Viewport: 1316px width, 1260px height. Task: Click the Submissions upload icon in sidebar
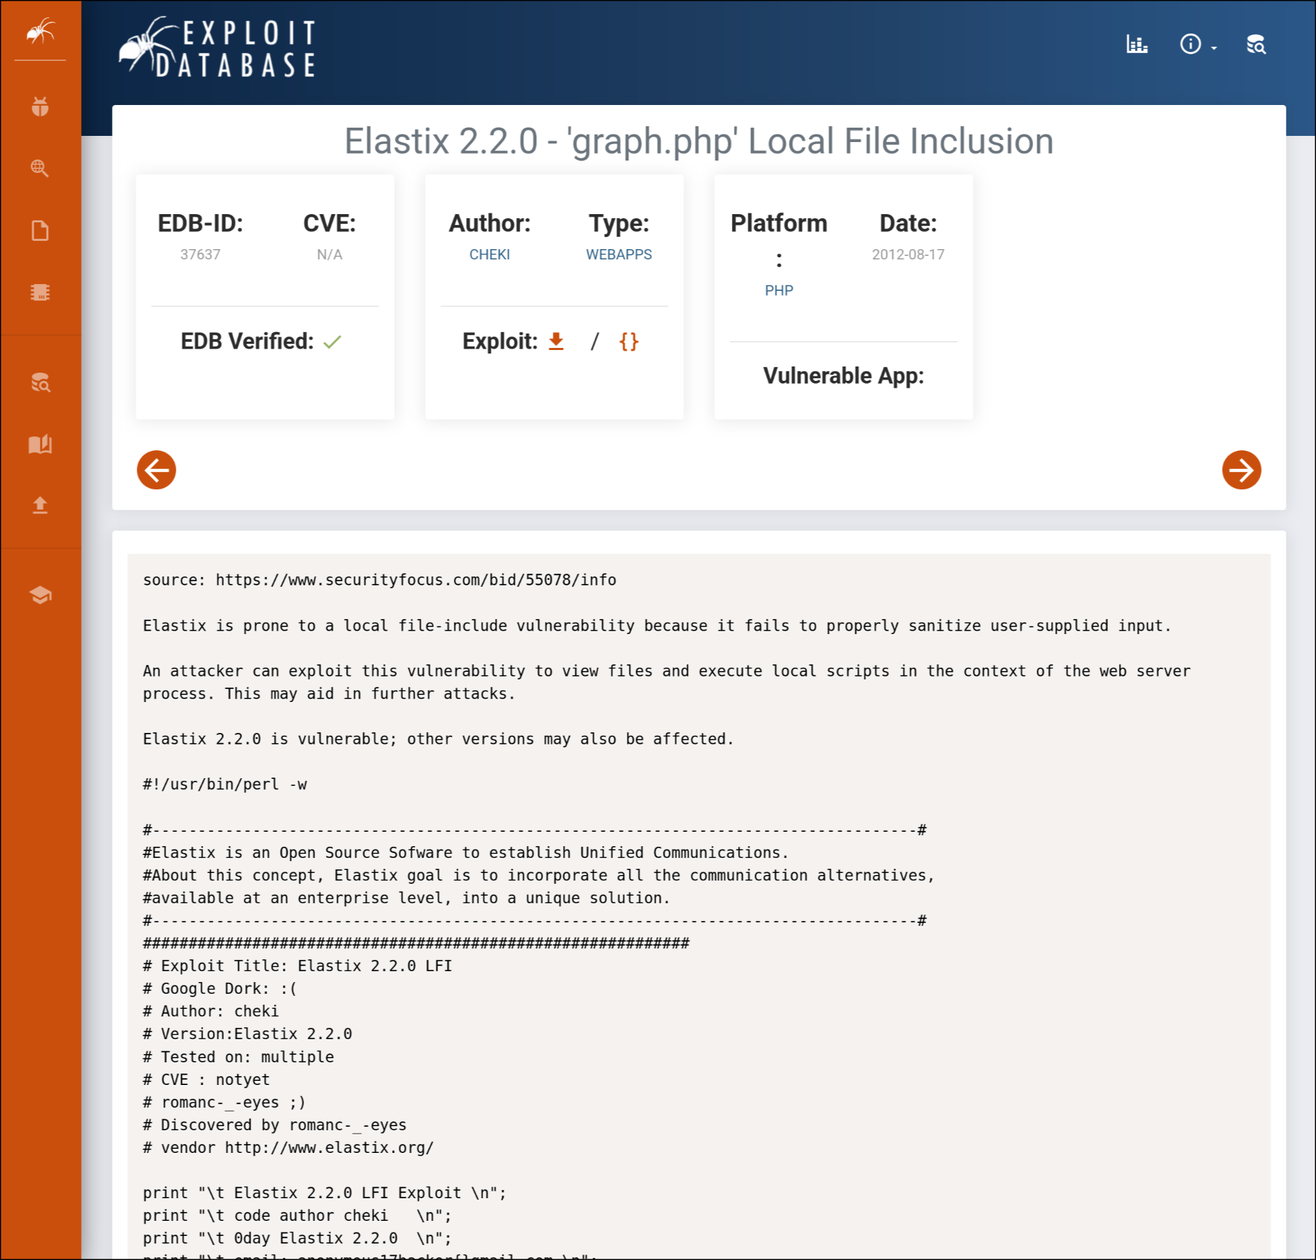41,506
